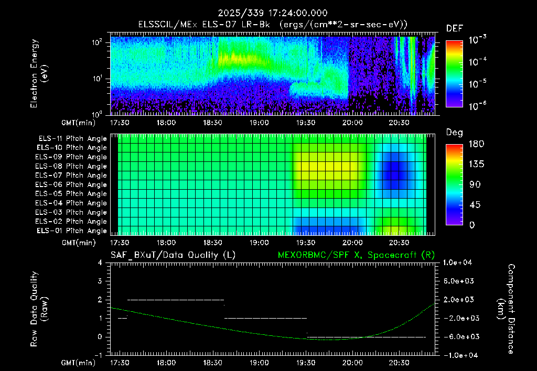Select the ELS-10 Pitch Angle row label
The image size is (537, 371).
[x=71, y=148]
